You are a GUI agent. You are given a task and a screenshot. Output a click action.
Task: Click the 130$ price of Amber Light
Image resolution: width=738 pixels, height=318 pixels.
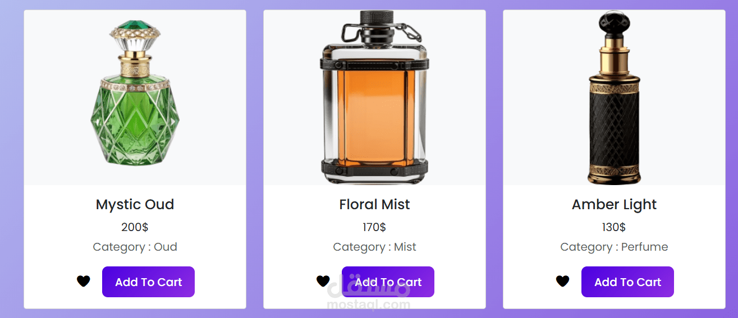pyautogui.click(x=614, y=227)
